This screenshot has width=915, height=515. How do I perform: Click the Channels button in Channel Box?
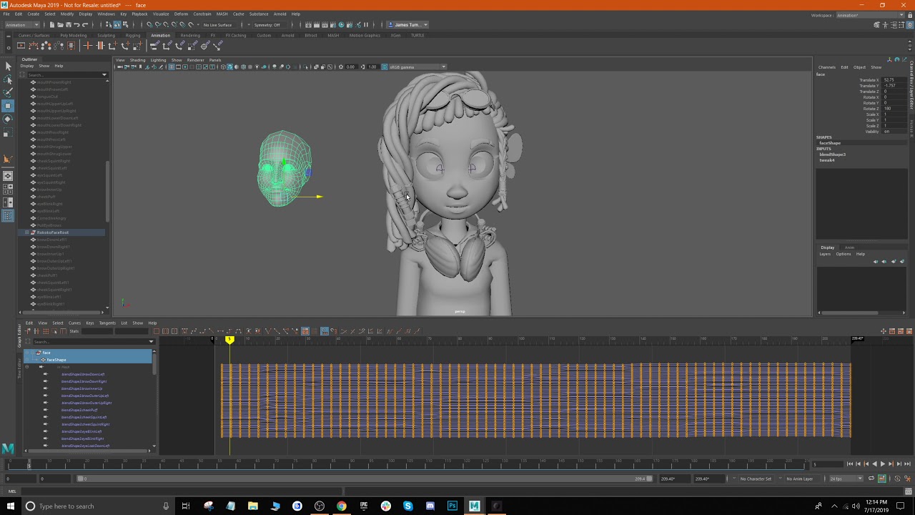pos(827,67)
